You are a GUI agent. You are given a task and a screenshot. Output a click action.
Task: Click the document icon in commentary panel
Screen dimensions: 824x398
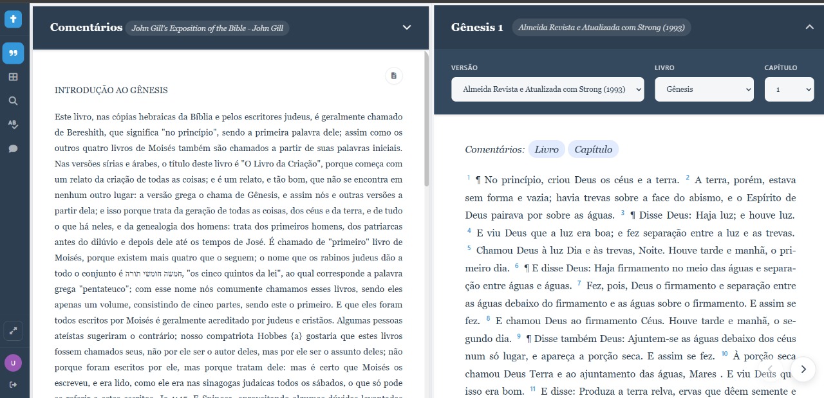[x=393, y=76]
